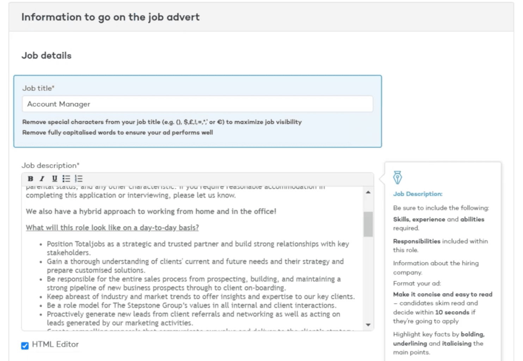
Task: Apply underline formatting in the editor toolbar
Action: (x=54, y=179)
